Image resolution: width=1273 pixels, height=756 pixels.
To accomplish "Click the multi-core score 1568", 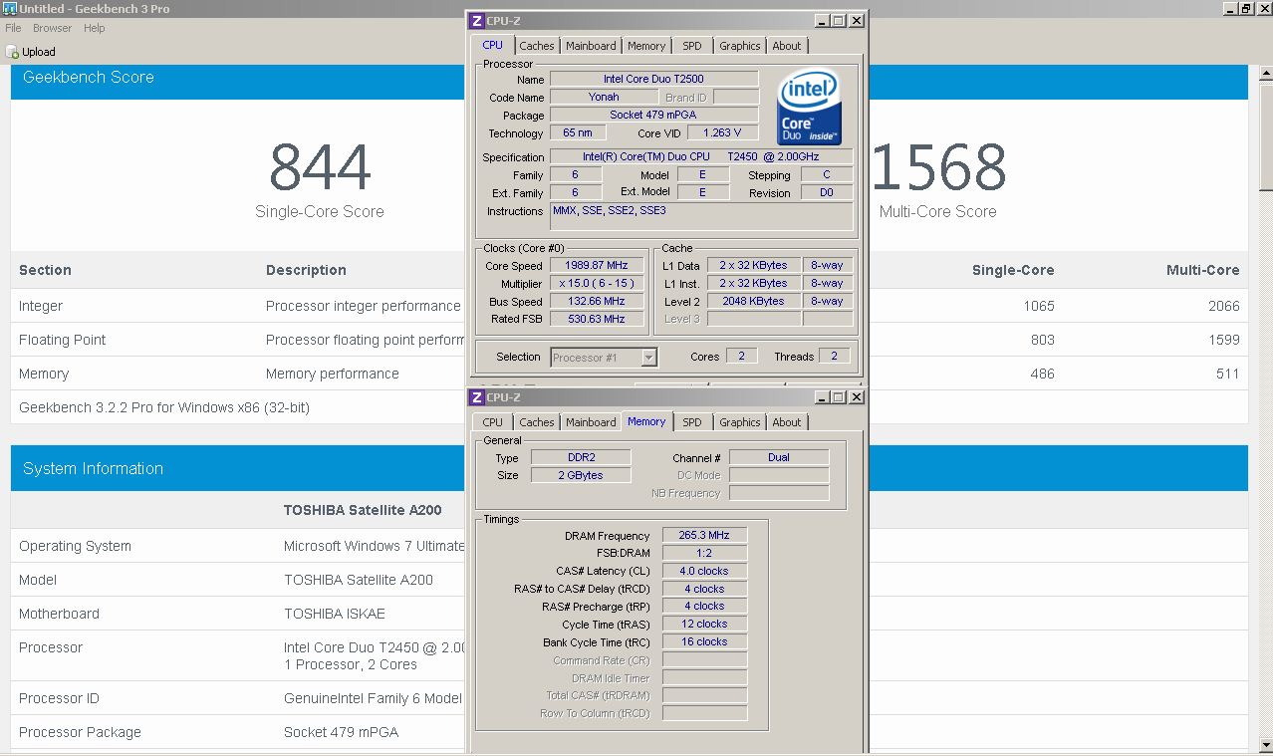I will click(939, 167).
